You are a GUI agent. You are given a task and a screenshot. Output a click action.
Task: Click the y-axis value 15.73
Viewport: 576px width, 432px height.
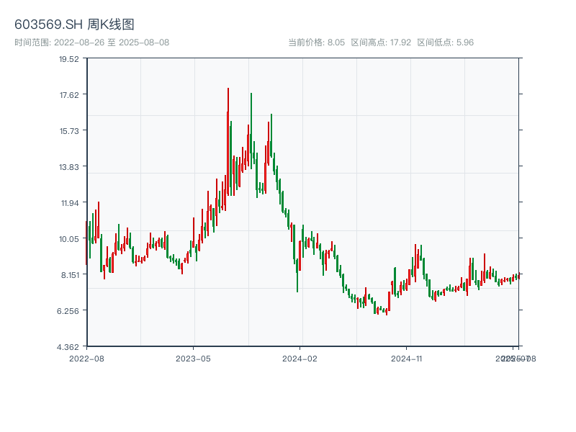pyautogui.click(x=69, y=131)
